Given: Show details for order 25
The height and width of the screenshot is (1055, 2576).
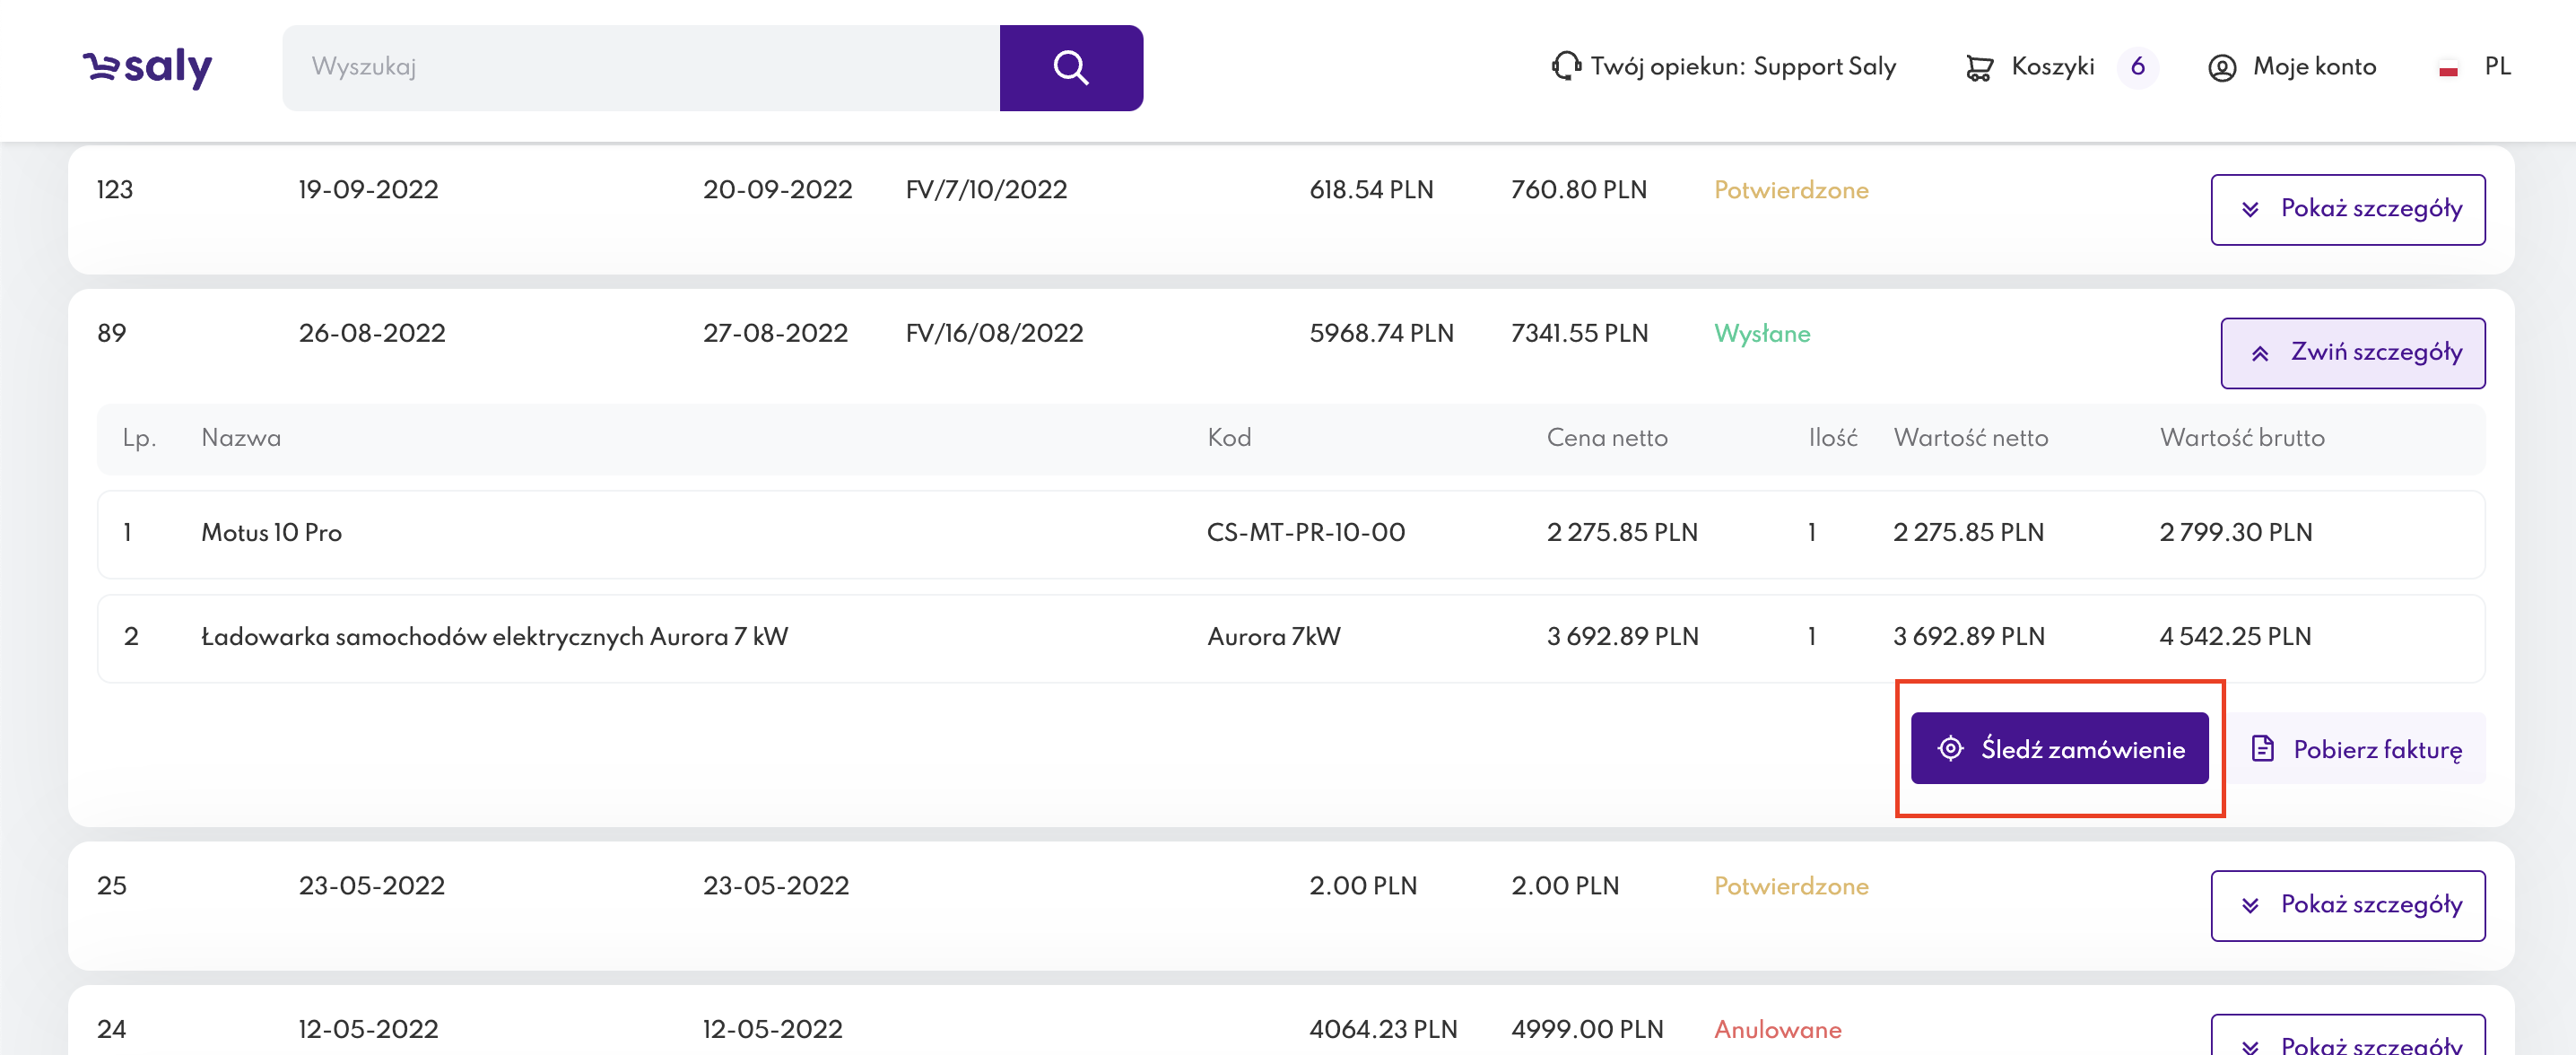Looking at the screenshot, I should click(x=2347, y=905).
